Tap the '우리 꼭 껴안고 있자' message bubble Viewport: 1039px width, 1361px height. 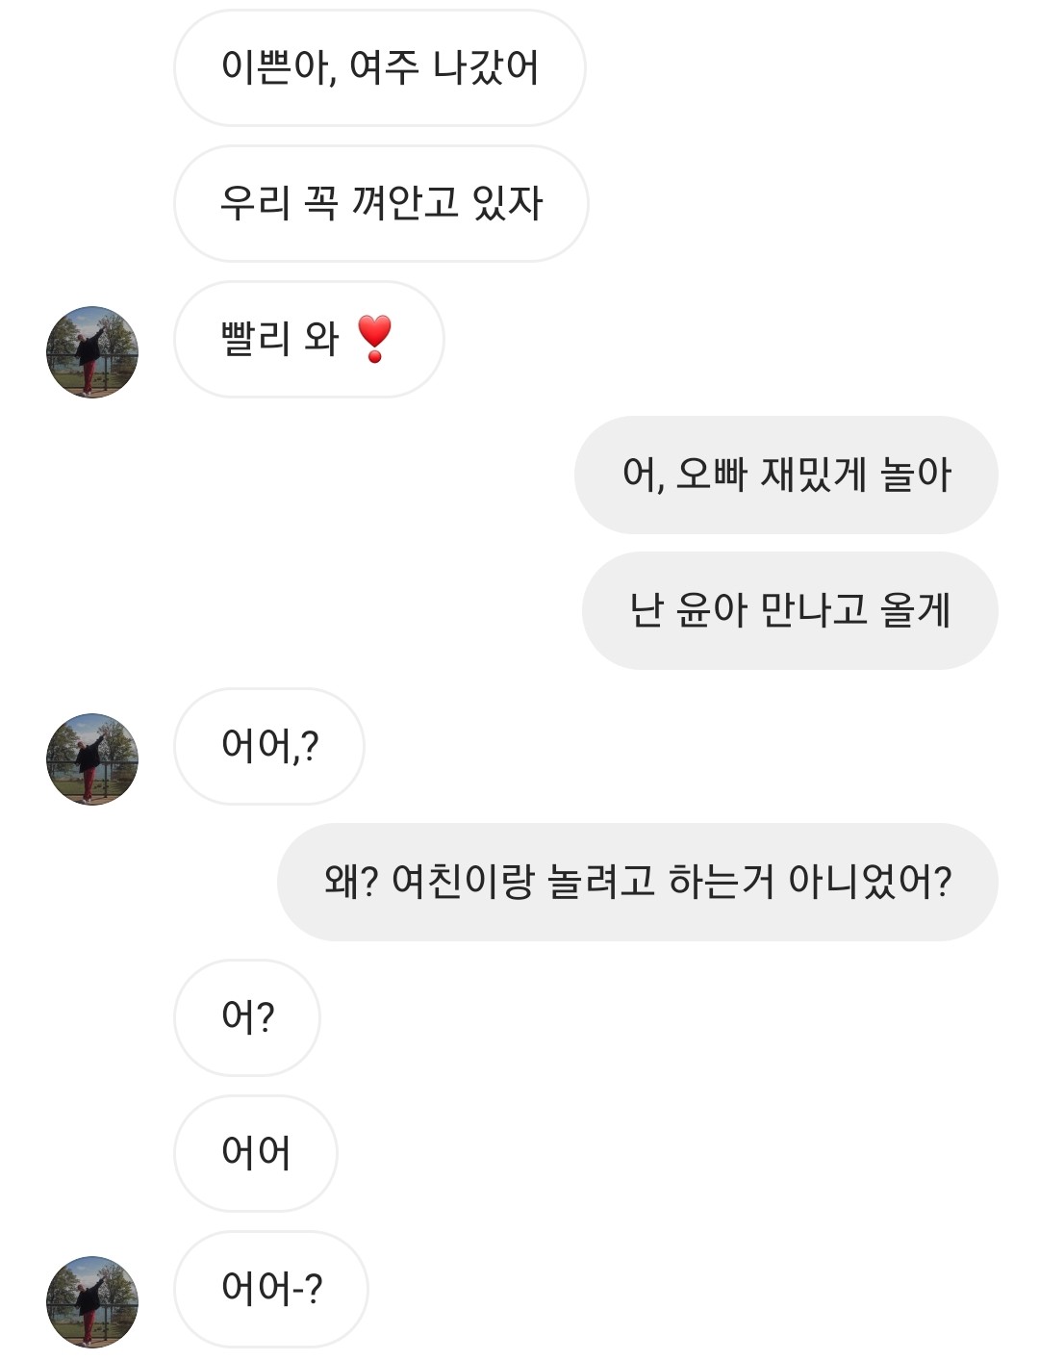(x=381, y=203)
